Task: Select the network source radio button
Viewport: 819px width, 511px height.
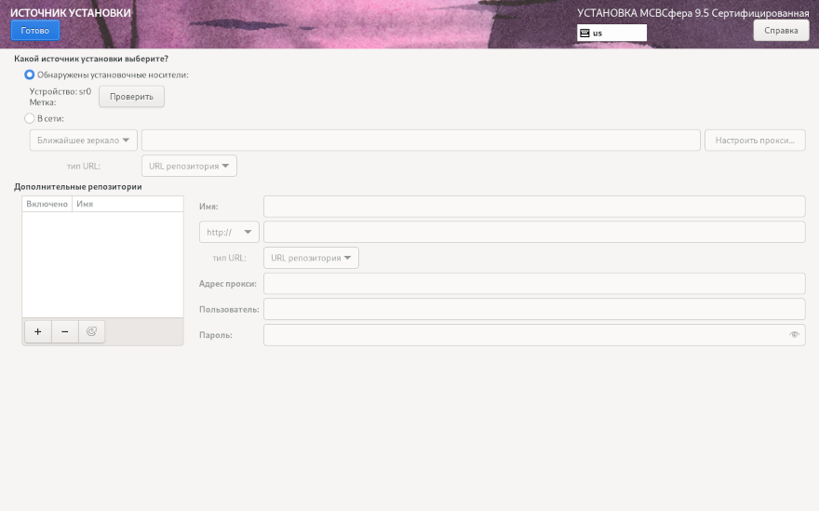Action: coord(30,118)
